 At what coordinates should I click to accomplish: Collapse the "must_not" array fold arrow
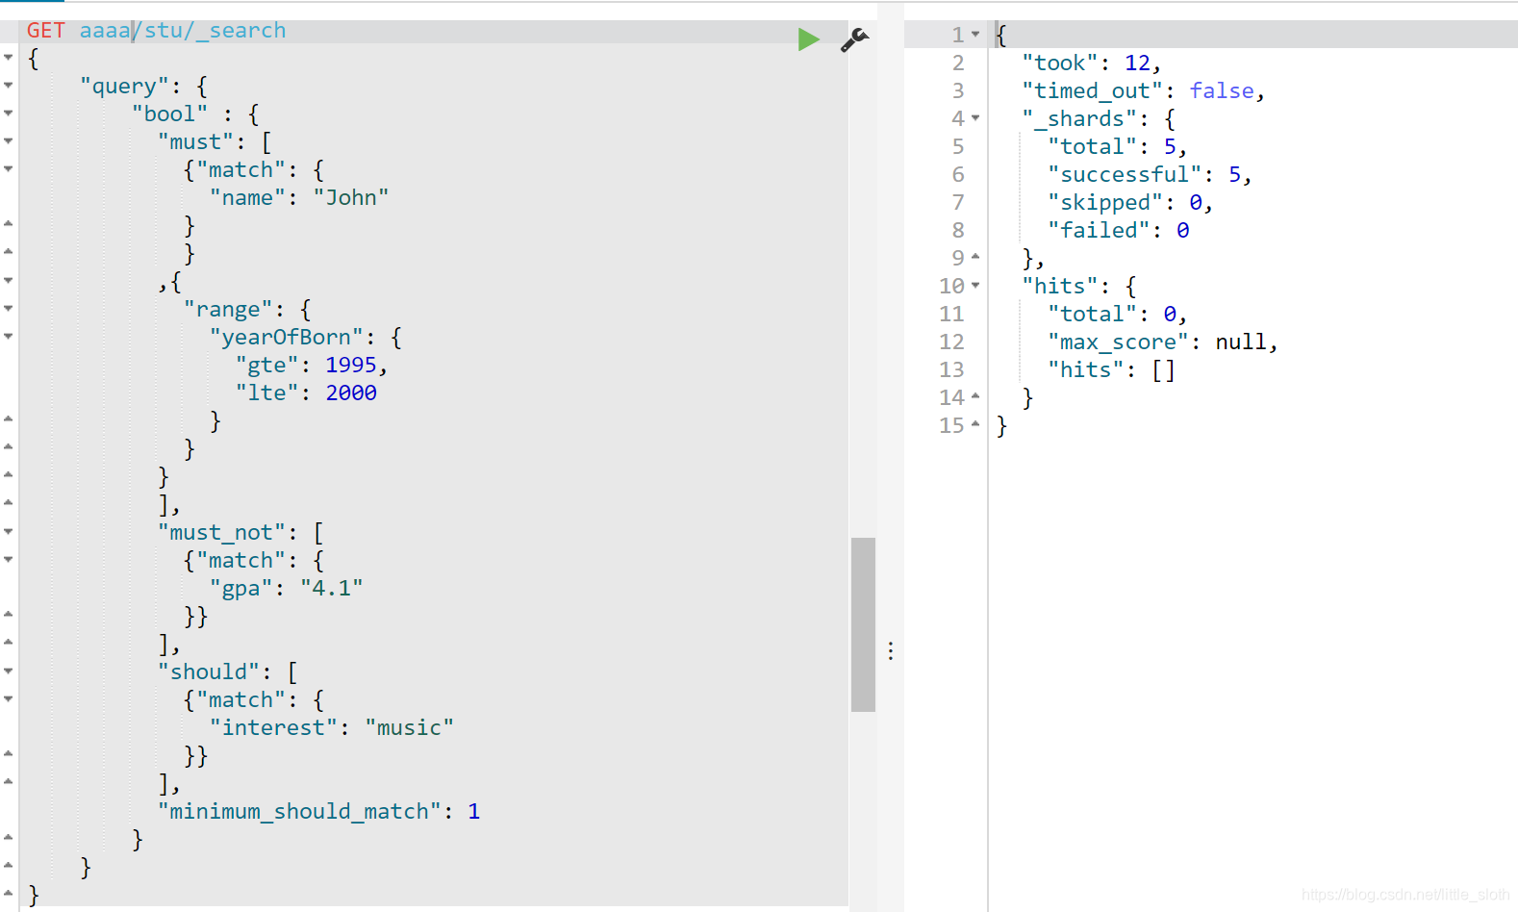pyautogui.click(x=9, y=532)
